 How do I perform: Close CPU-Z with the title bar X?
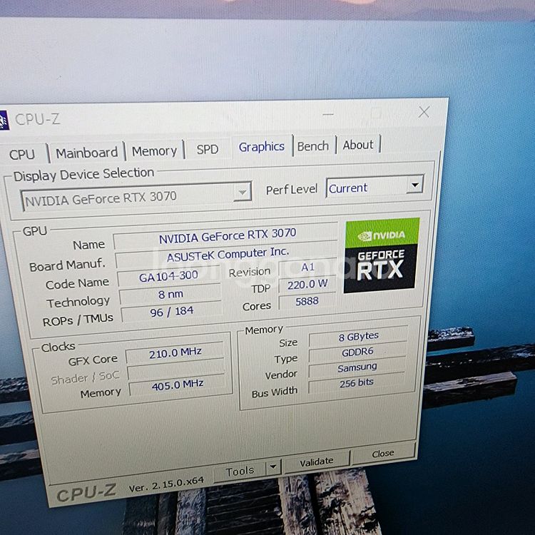(424, 111)
